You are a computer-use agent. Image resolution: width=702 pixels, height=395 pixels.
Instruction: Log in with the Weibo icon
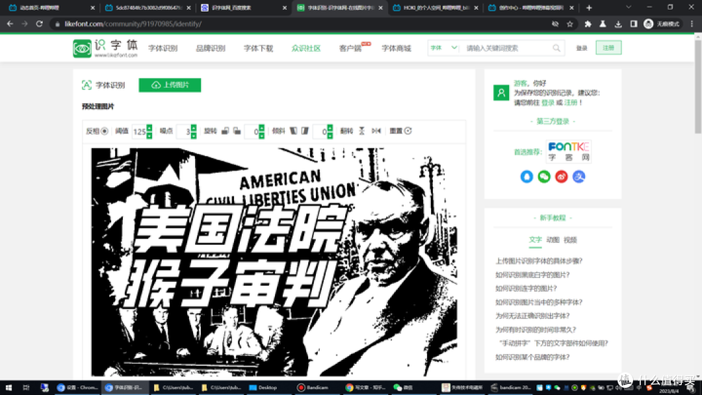point(562,177)
